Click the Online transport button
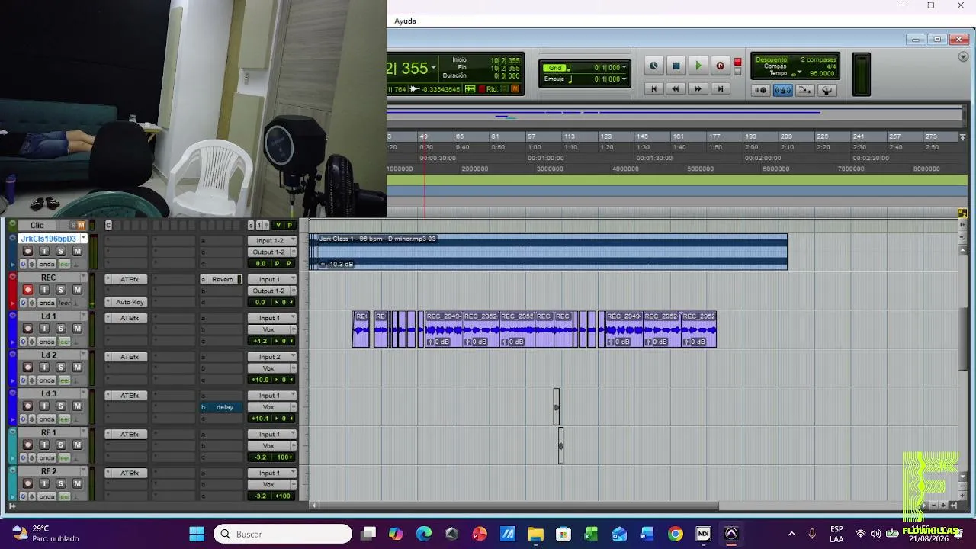Image resolution: width=976 pixels, height=549 pixels. tap(653, 66)
